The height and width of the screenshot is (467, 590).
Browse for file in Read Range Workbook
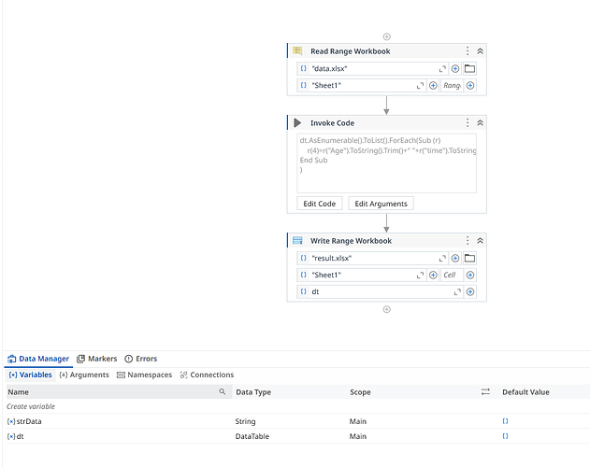469,69
